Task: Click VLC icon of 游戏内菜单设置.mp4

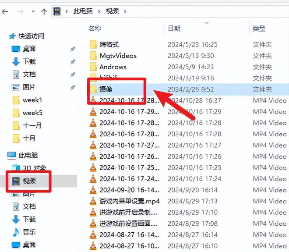Action: click(93, 201)
